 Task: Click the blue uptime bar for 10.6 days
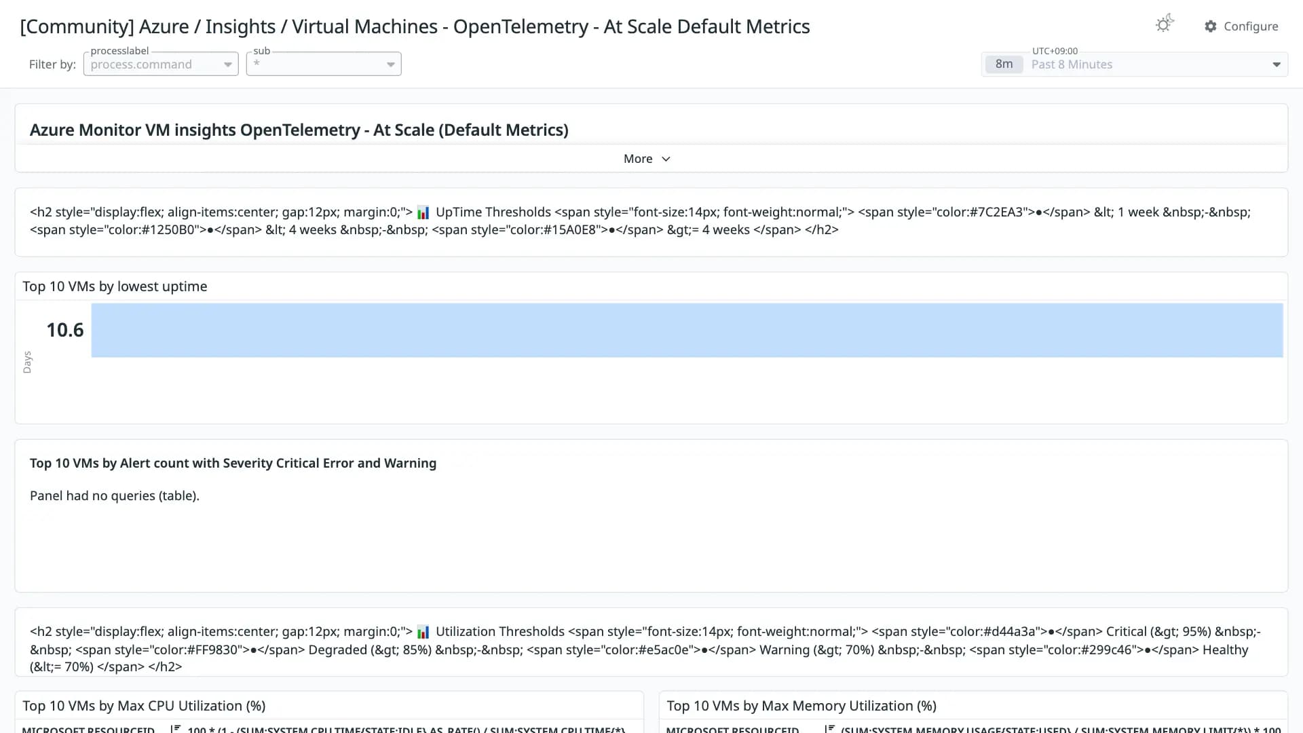(687, 331)
